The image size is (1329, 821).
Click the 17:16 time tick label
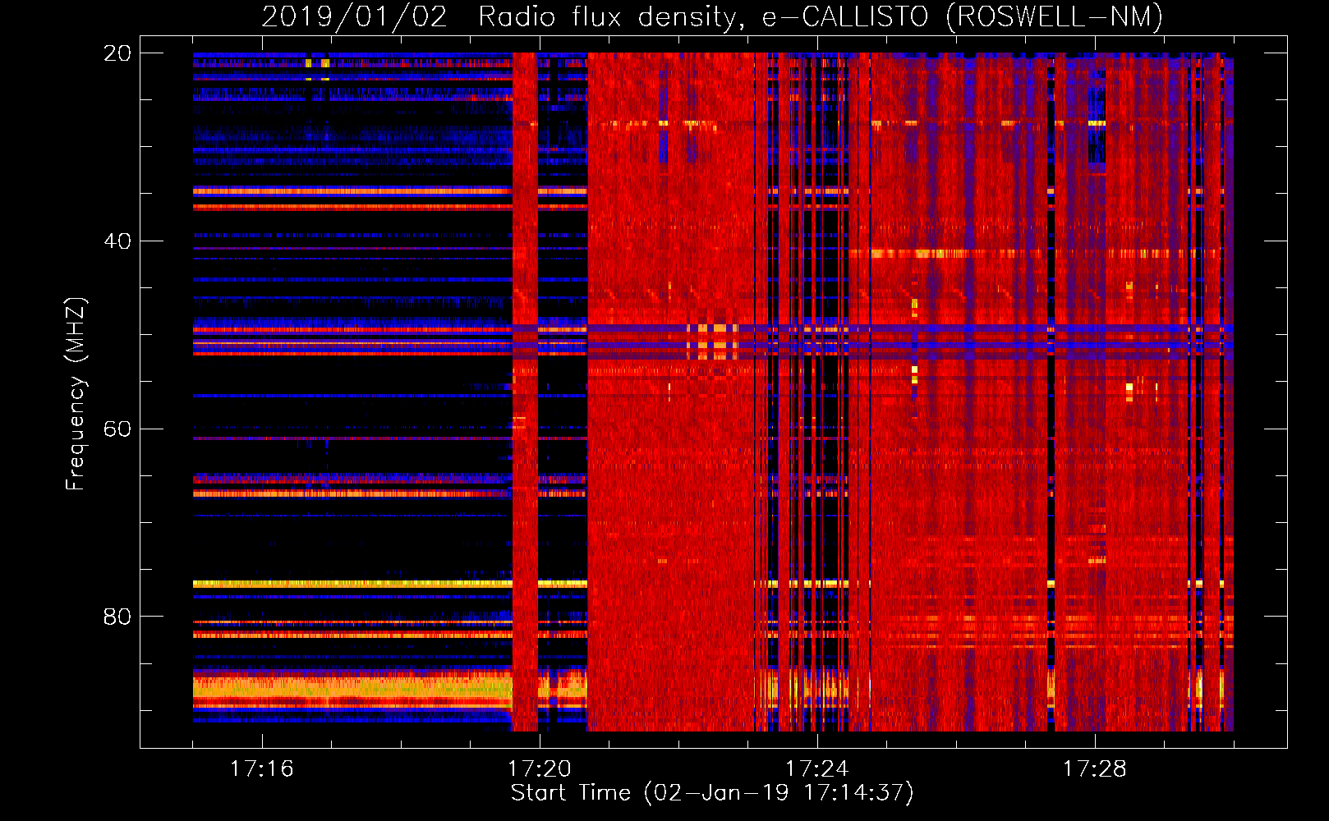(x=262, y=768)
